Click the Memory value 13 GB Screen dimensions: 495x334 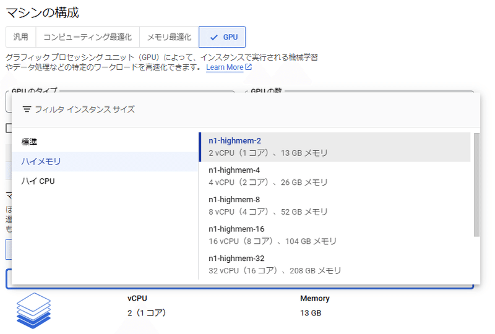(311, 313)
